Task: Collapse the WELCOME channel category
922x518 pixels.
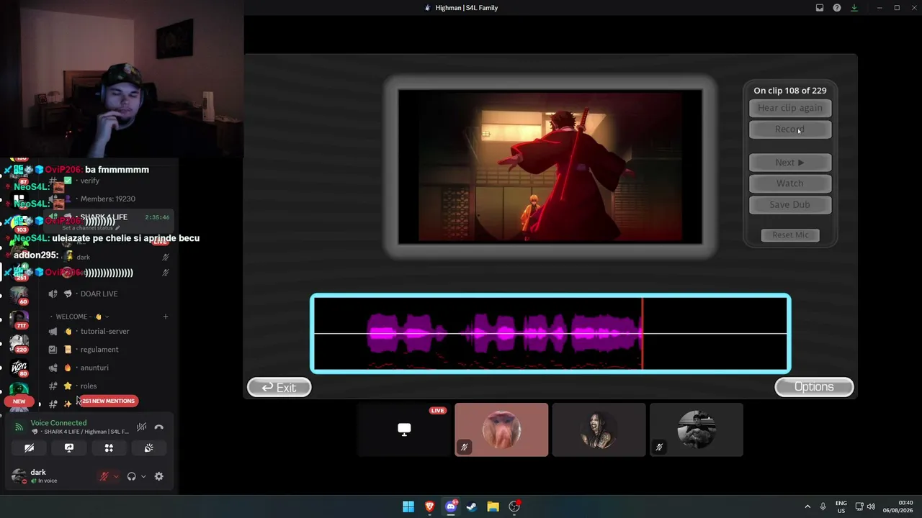Action: (x=79, y=317)
